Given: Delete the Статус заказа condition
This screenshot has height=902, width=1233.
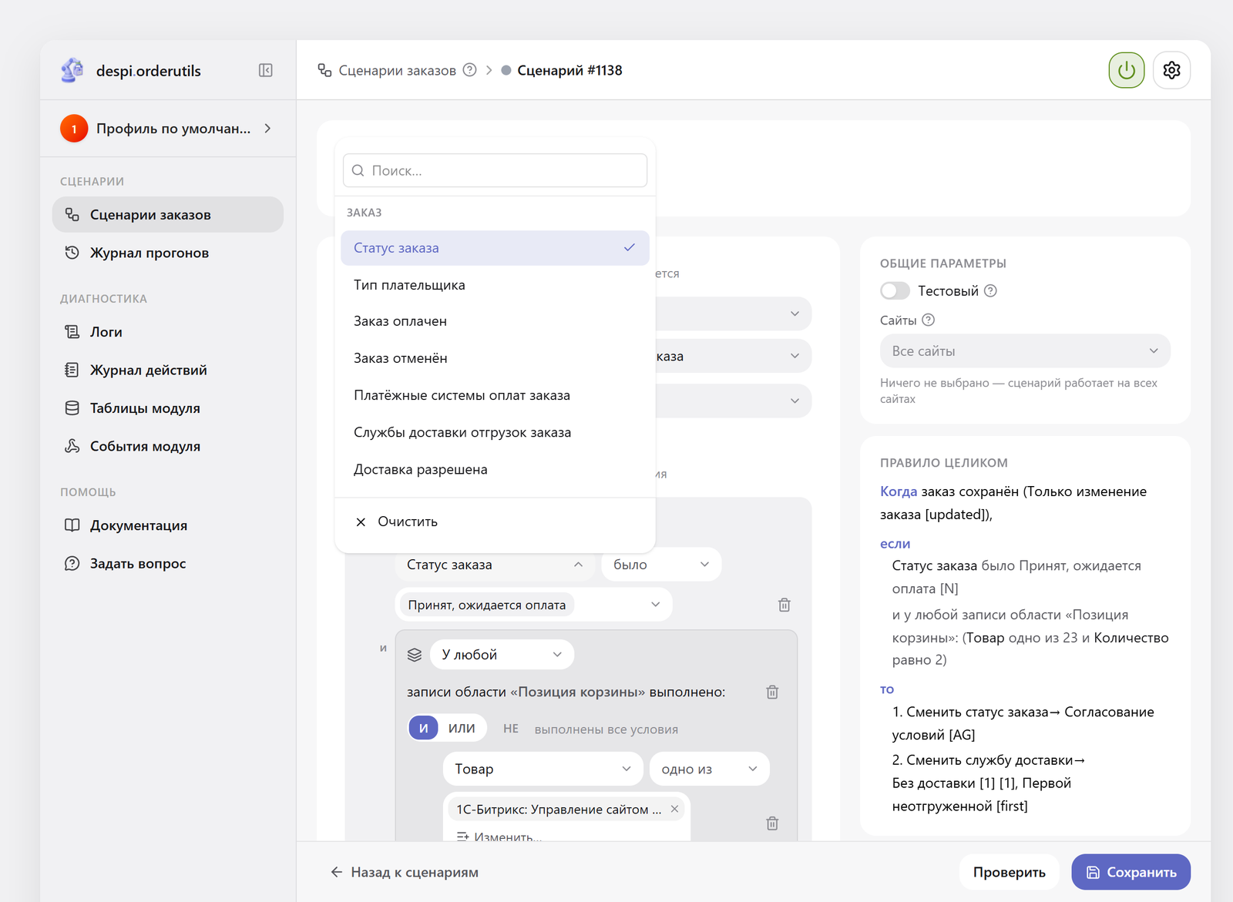Looking at the screenshot, I should [784, 605].
